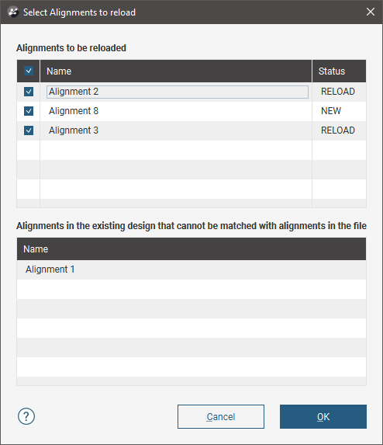Open the help question mark icon

tap(26, 416)
